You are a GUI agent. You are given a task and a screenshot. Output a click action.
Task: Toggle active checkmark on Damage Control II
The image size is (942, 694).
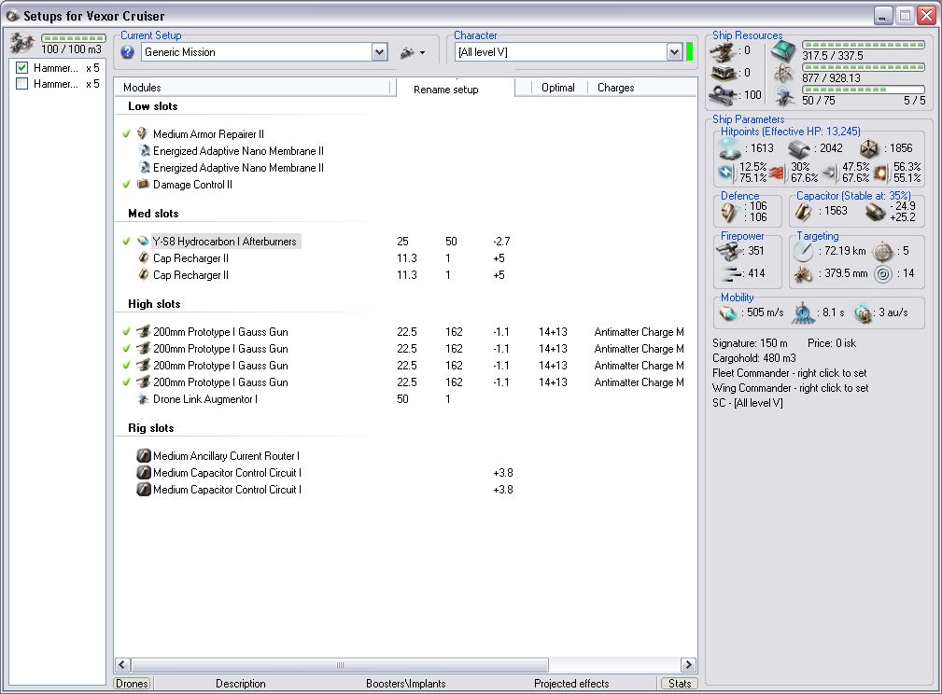[126, 184]
